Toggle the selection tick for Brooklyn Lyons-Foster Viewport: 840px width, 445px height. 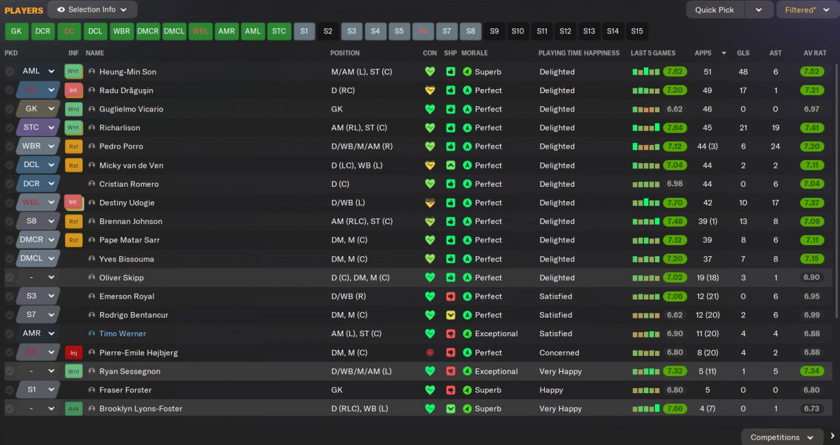[x=9, y=408]
